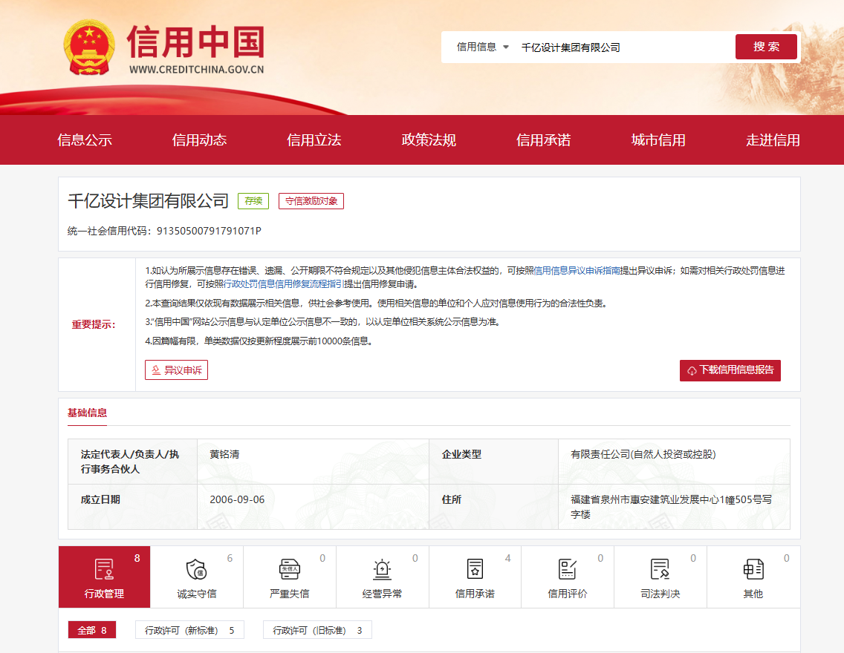844x653 pixels.
Task: Select the 经营异常 alarm icon
Action: [382, 570]
